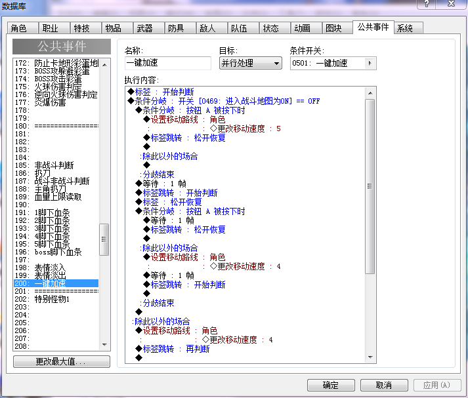Open the 目标 dropdown 并行处理
The height and width of the screenshot is (398, 468).
tap(251, 63)
